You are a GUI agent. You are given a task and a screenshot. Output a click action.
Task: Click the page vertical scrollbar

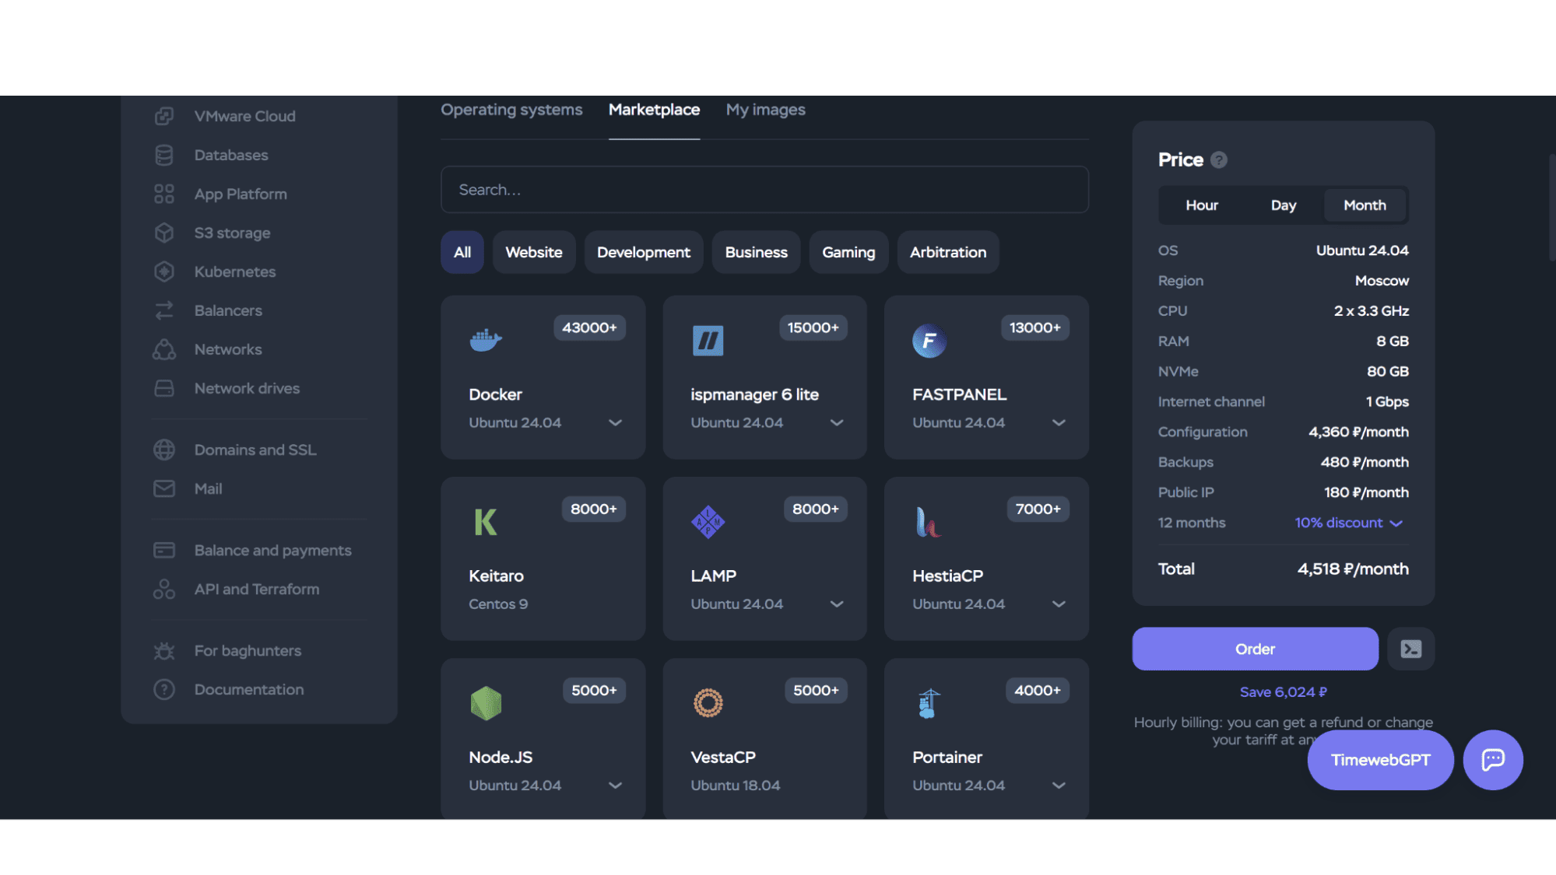click(x=1551, y=208)
